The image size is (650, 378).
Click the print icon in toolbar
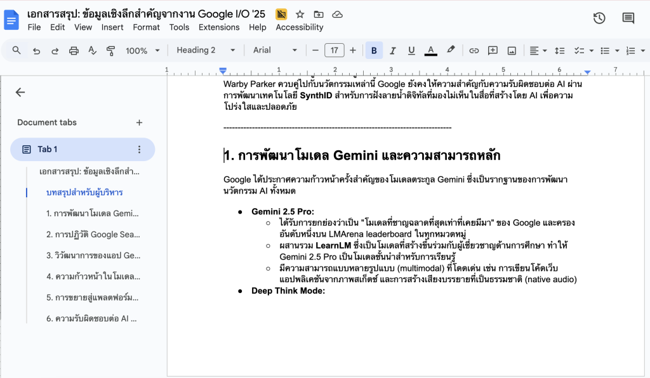pos(74,51)
